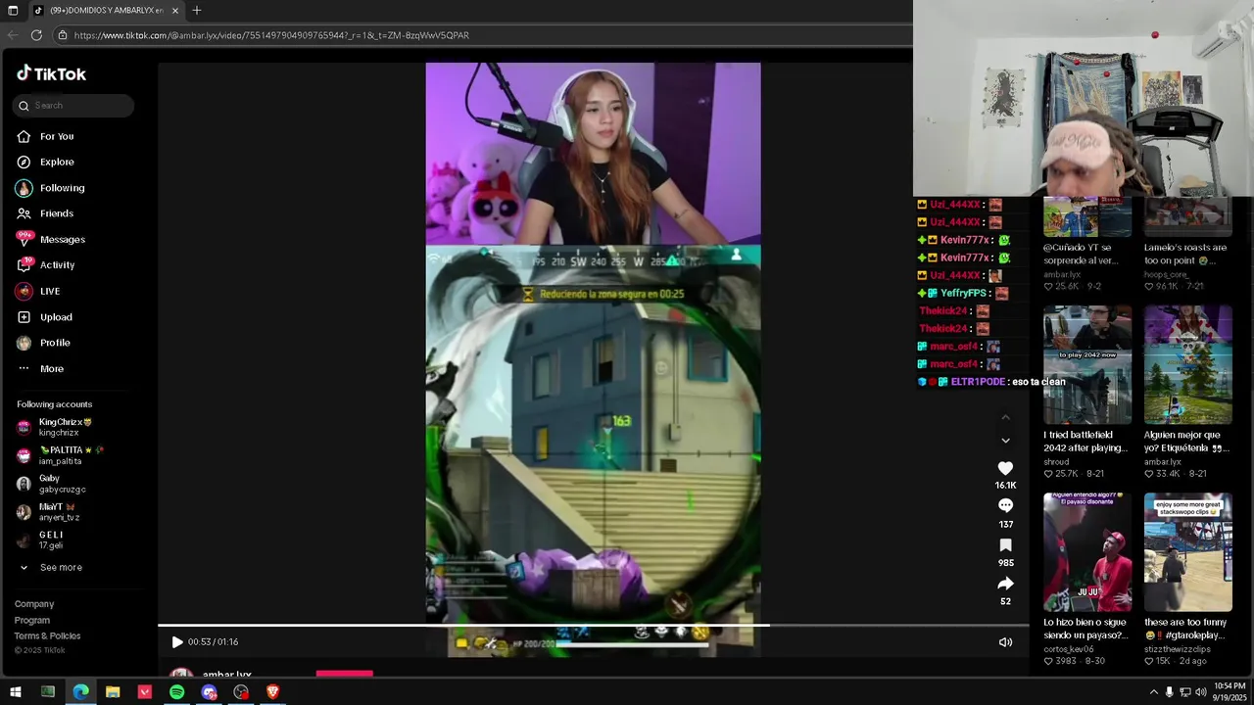Click the Company footer link
The image size is (1254, 705).
pos(34,604)
